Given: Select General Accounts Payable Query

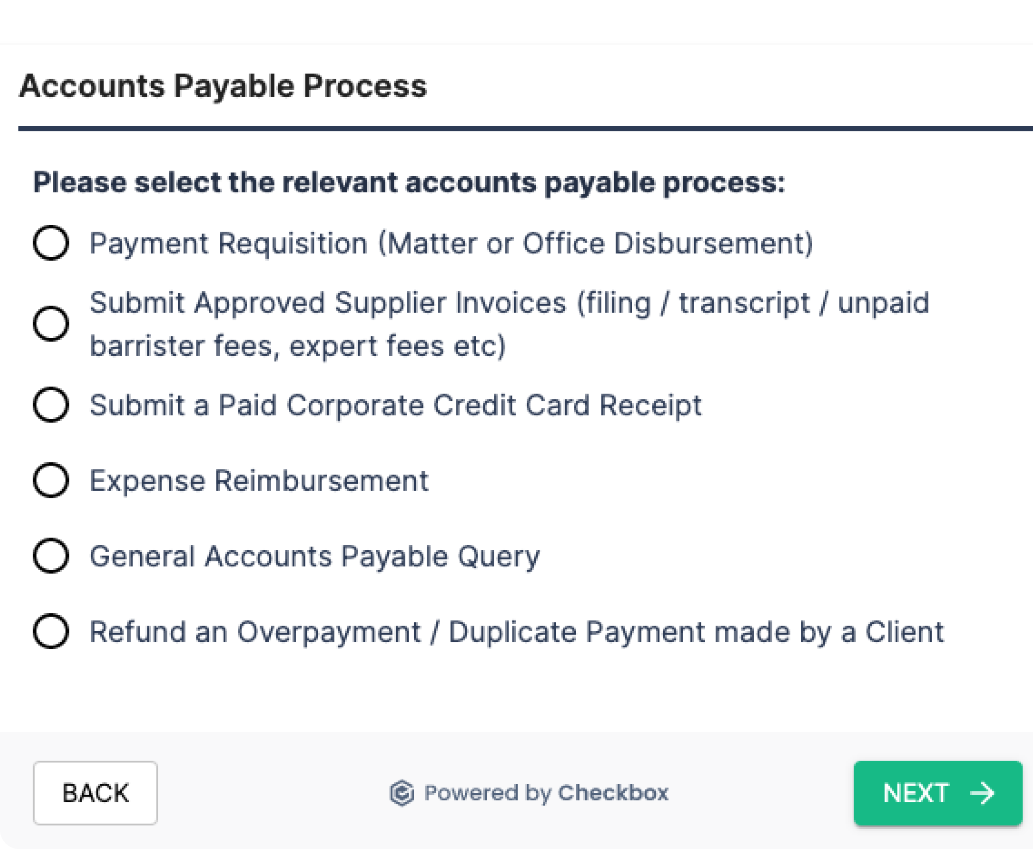Looking at the screenshot, I should point(51,556).
